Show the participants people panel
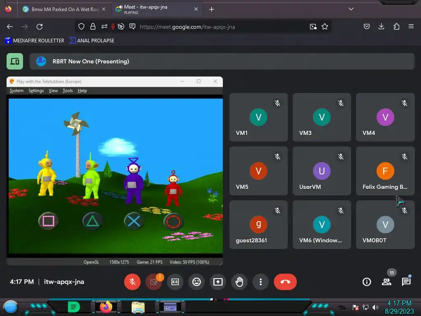Image resolution: width=421 pixels, height=316 pixels. tap(386, 282)
